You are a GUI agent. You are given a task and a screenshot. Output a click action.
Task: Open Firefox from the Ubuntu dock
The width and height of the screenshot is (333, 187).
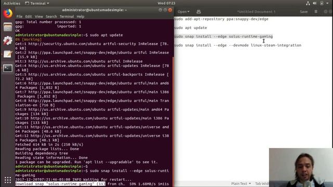(x=8, y=14)
